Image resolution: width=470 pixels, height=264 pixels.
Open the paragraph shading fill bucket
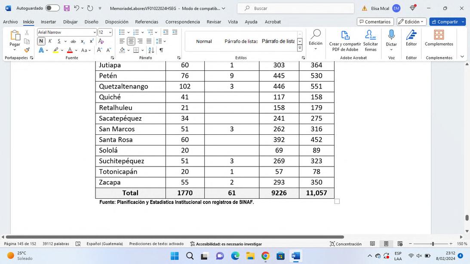122,50
